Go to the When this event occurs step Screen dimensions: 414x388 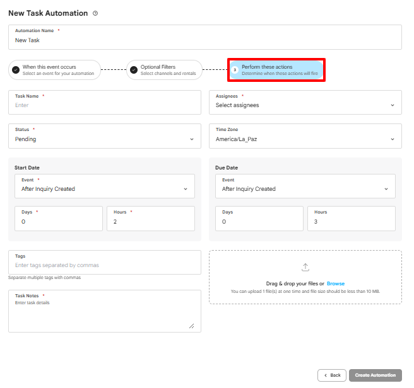coord(55,70)
